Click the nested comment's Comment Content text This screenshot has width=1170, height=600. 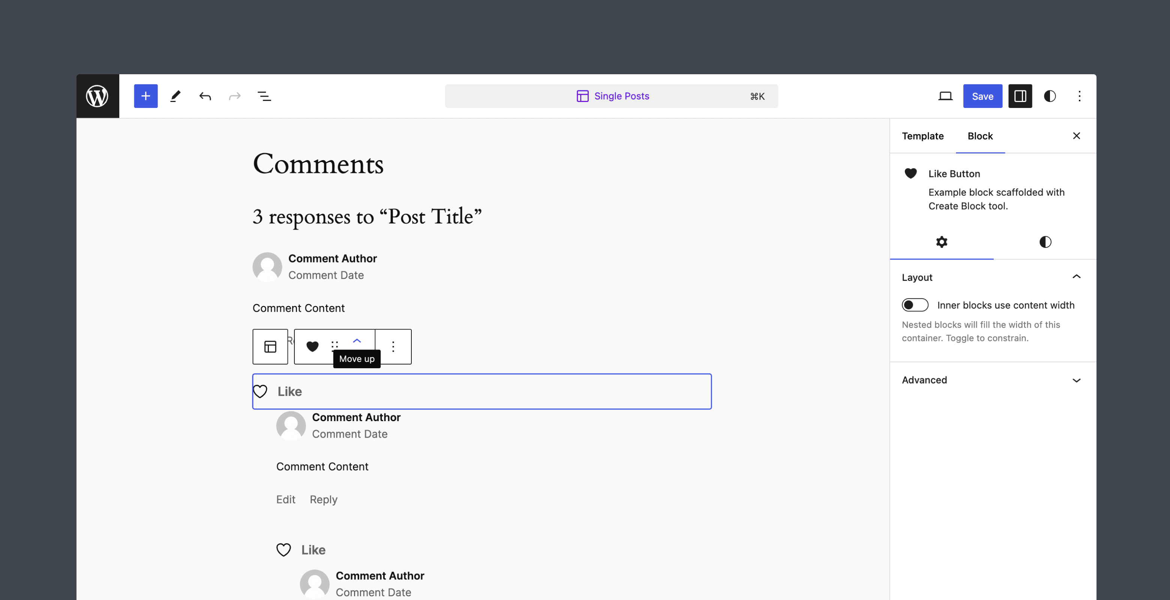click(322, 466)
